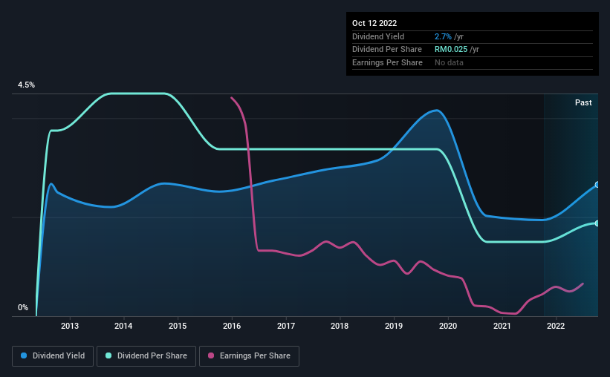Toggle the Dividend Per Share legend button
This screenshot has width=610, height=377.
point(146,356)
